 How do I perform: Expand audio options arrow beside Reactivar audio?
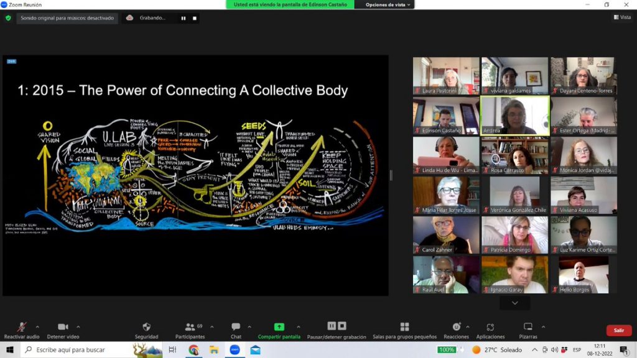37,327
